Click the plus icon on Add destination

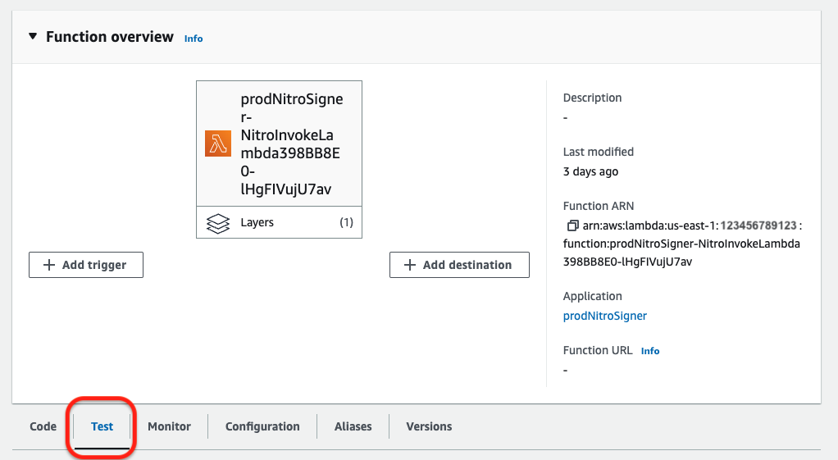click(x=410, y=265)
